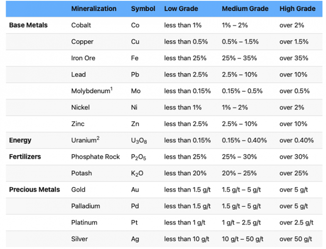Screen dimensions: 326x249
Task: Click the Precious Metals category label
Action: click(x=35, y=190)
